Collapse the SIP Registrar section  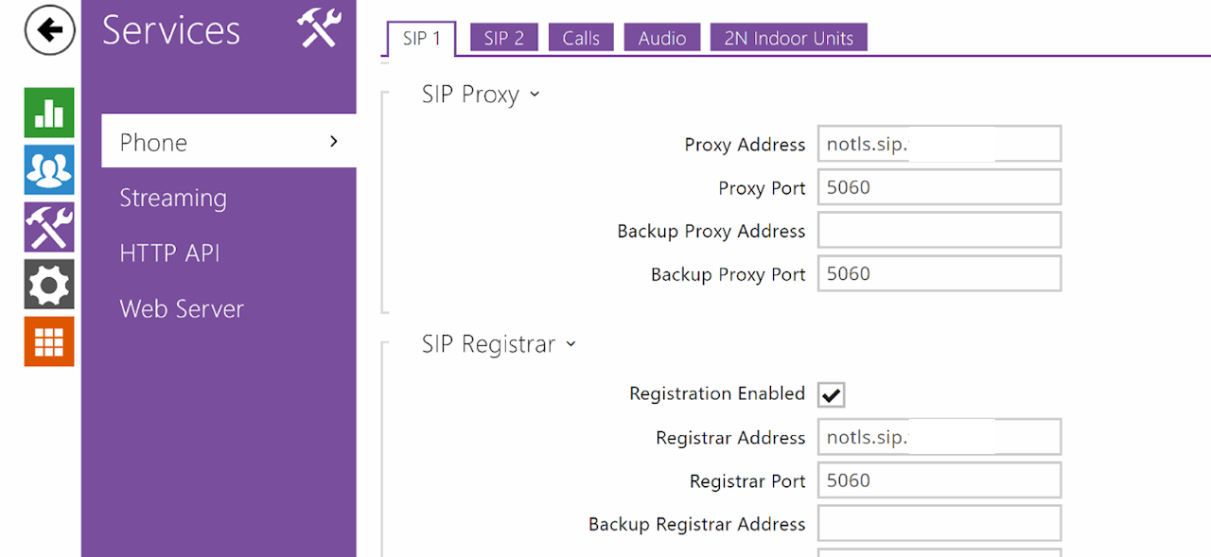[570, 344]
